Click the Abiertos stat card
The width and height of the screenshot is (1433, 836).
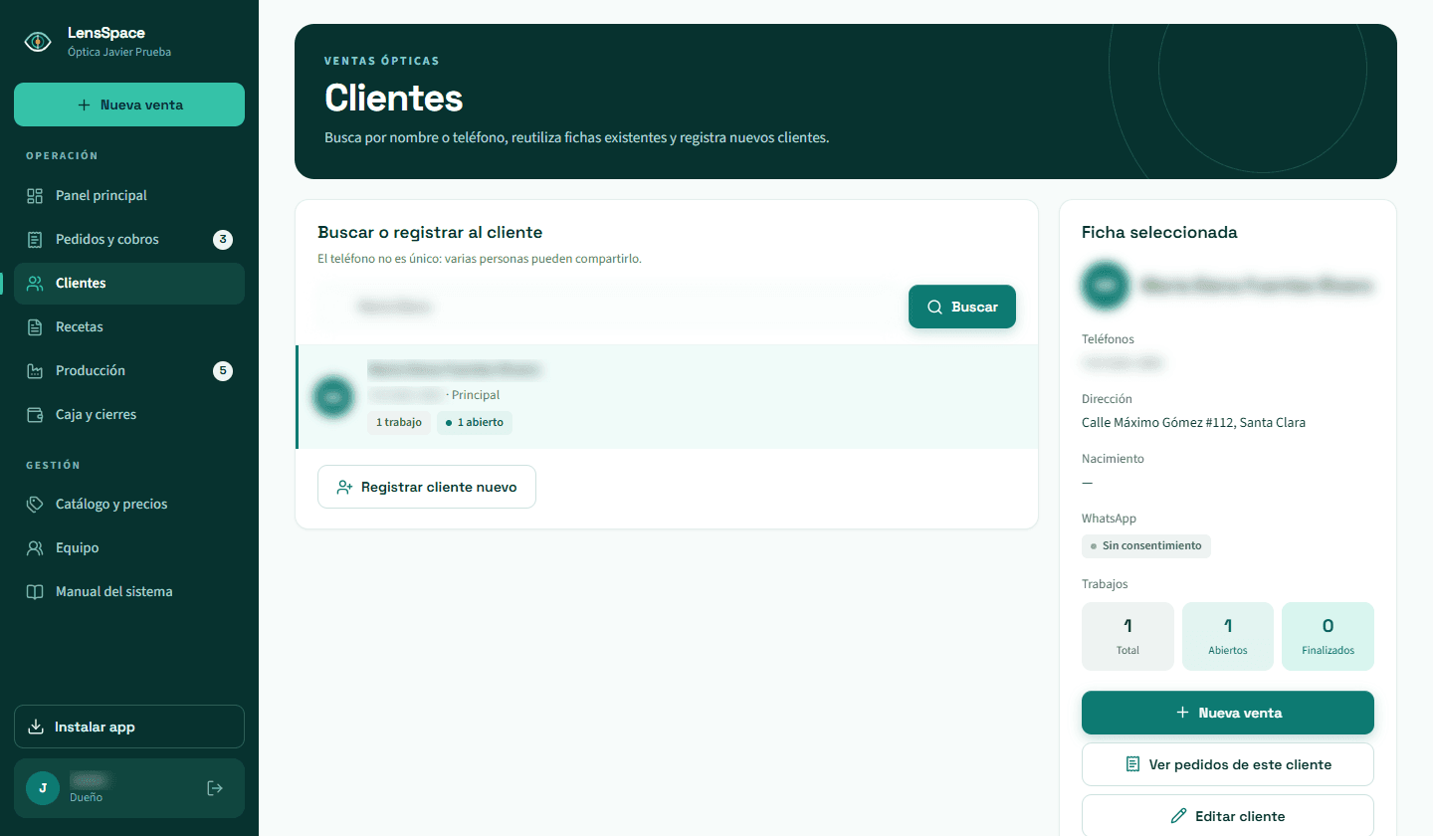1228,636
